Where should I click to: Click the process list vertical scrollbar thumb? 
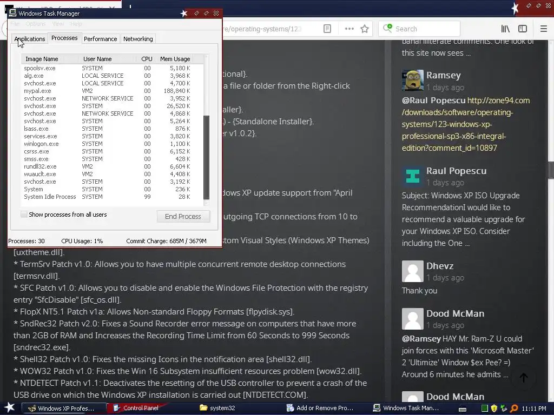pyautogui.click(x=206, y=157)
